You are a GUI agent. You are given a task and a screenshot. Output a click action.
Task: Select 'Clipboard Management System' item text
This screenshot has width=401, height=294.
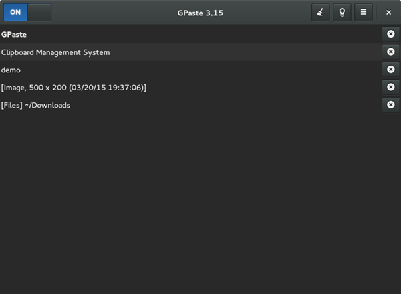pos(55,52)
